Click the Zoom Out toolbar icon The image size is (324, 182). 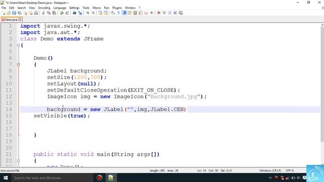tap(93, 13)
